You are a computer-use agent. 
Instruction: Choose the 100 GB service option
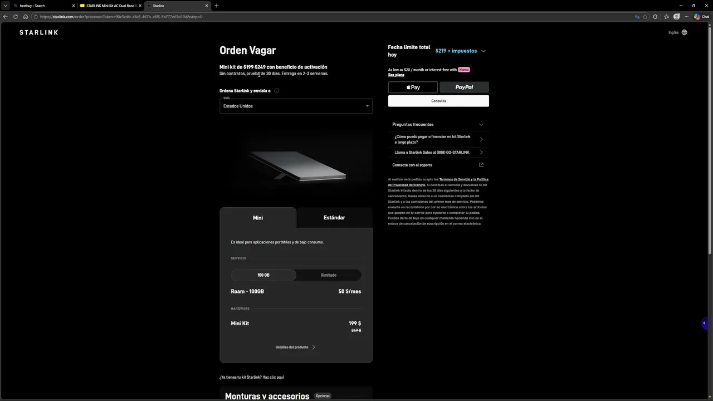pyautogui.click(x=263, y=275)
